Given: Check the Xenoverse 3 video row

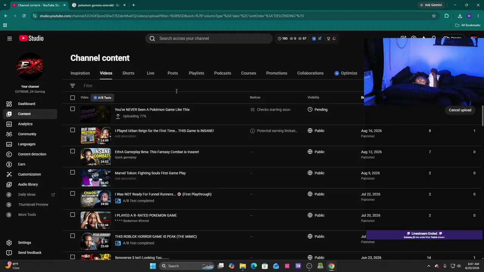Looking at the screenshot, I should 73,257.
